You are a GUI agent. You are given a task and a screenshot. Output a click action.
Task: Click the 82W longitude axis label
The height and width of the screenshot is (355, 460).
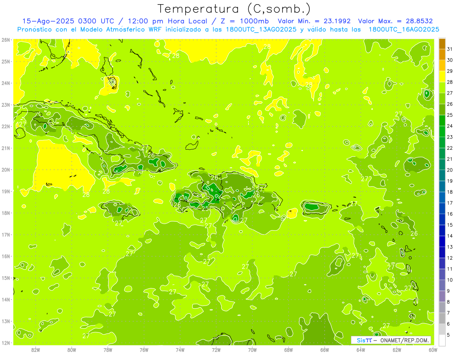[x=36, y=350]
